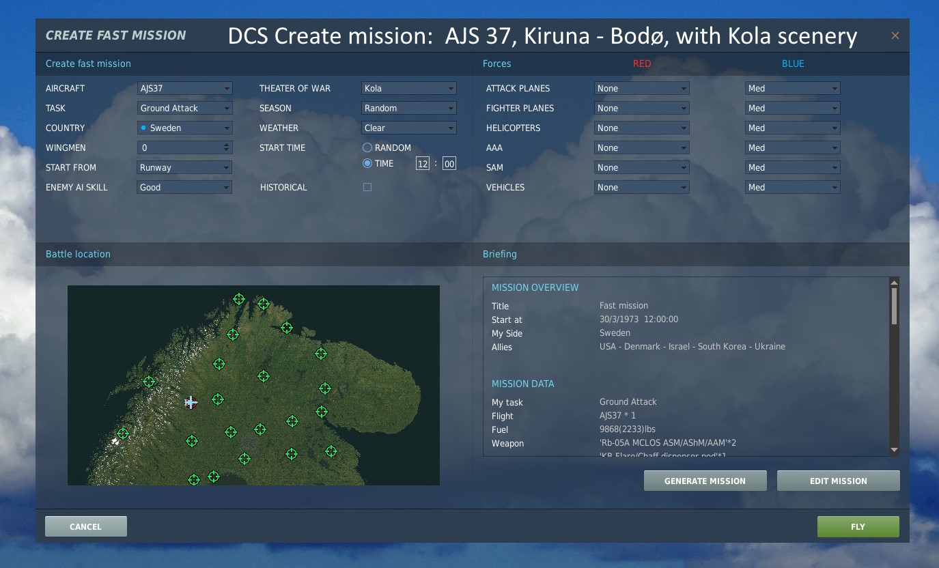Open the RED SAM forces dropdown
This screenshot has width=939, height=568.
point(641,167)
